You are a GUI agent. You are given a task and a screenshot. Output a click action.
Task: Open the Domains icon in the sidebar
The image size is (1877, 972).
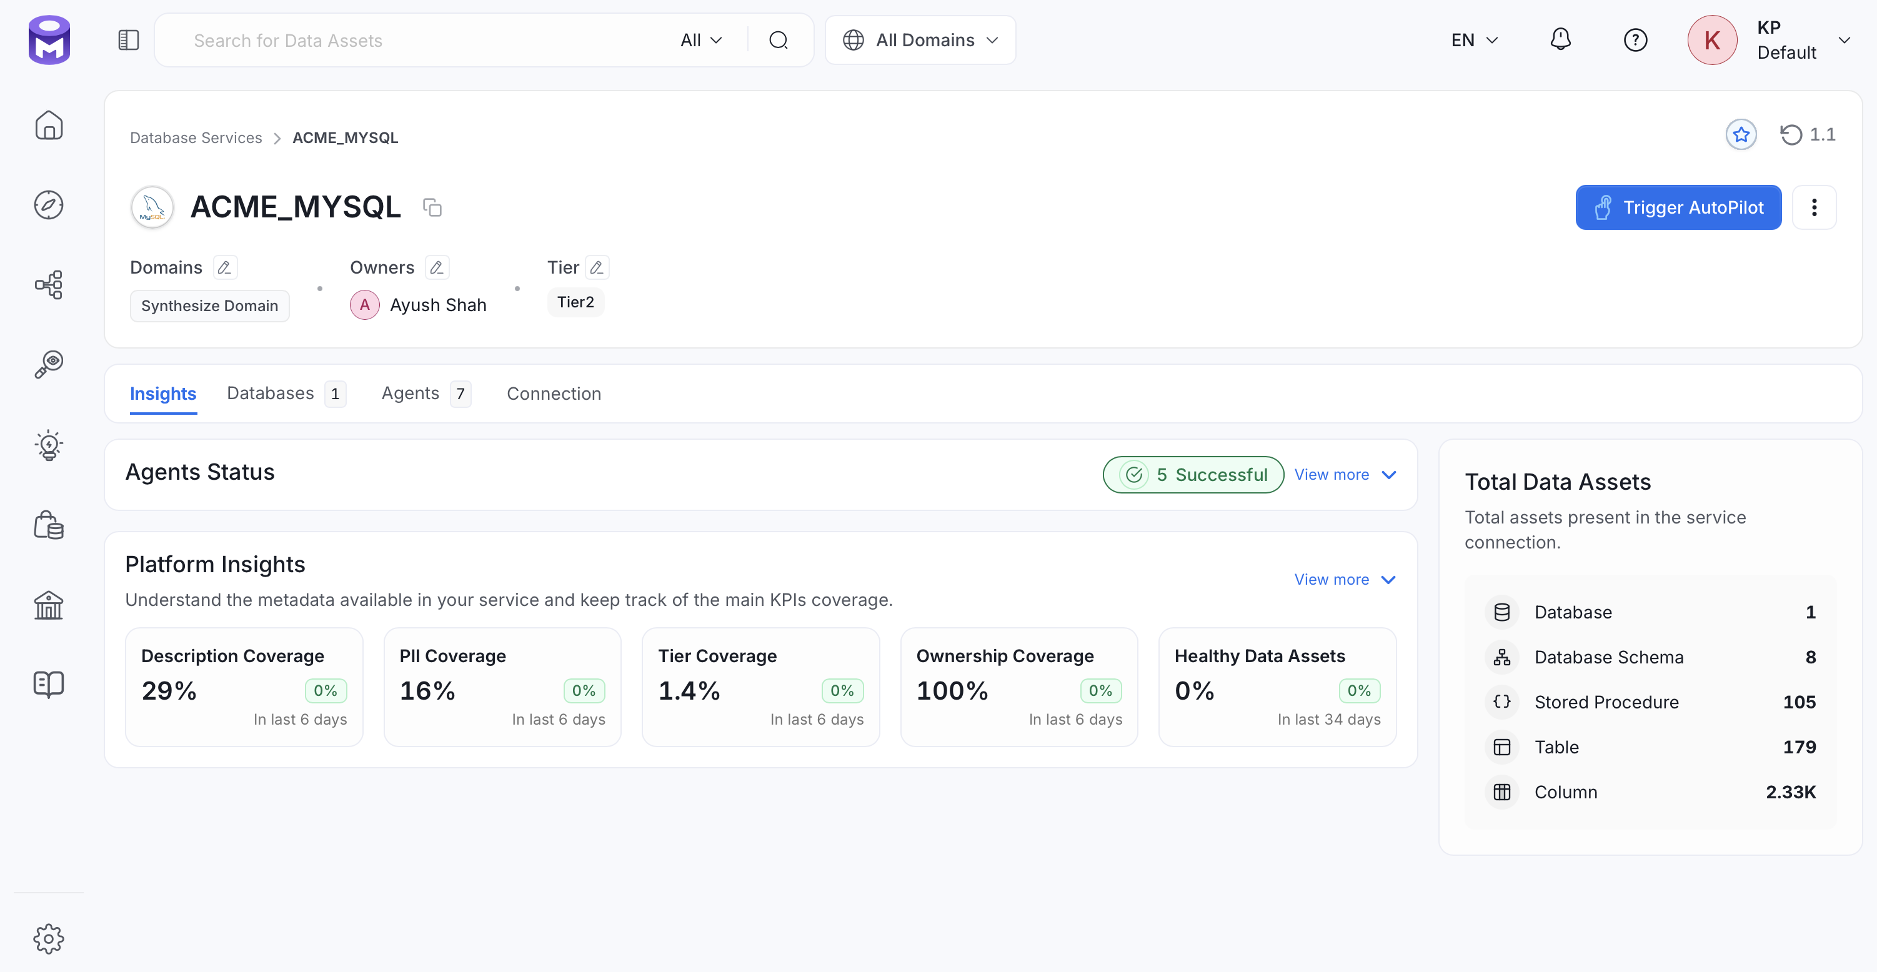49,525
